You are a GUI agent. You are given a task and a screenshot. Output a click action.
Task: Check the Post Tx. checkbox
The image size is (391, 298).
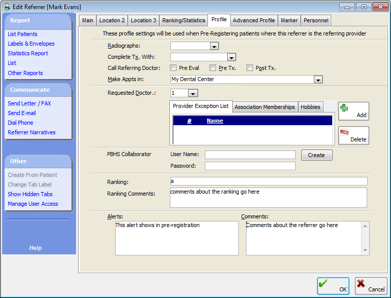coord(250,68)
